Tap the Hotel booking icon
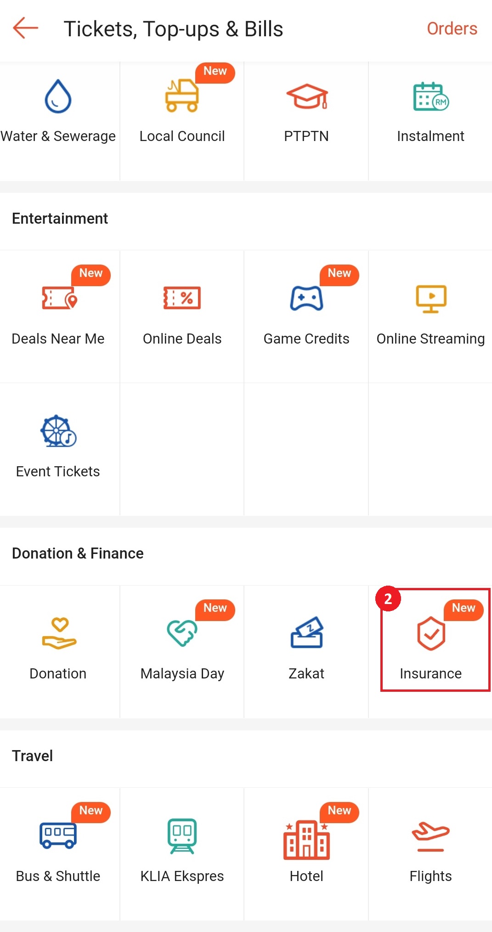Viewport: 492px width, 932px height. click(x=306, y=836)
